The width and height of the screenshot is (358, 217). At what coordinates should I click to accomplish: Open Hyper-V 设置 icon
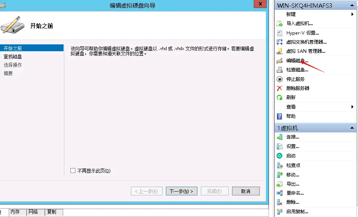pyautogui.click(x=280, y=33)
